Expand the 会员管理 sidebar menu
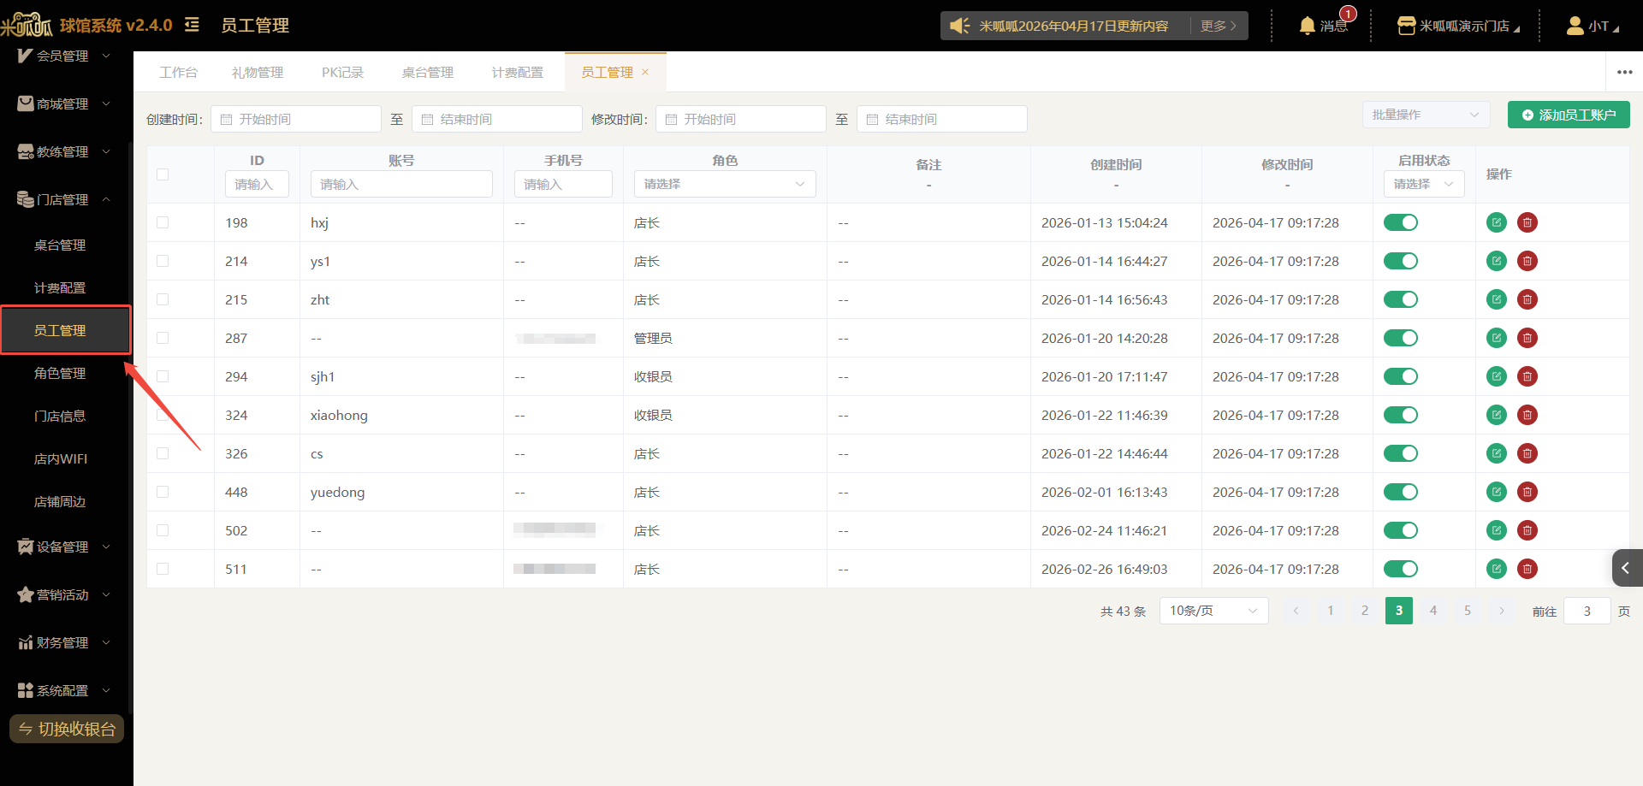1643x786 pixels. 65,56
